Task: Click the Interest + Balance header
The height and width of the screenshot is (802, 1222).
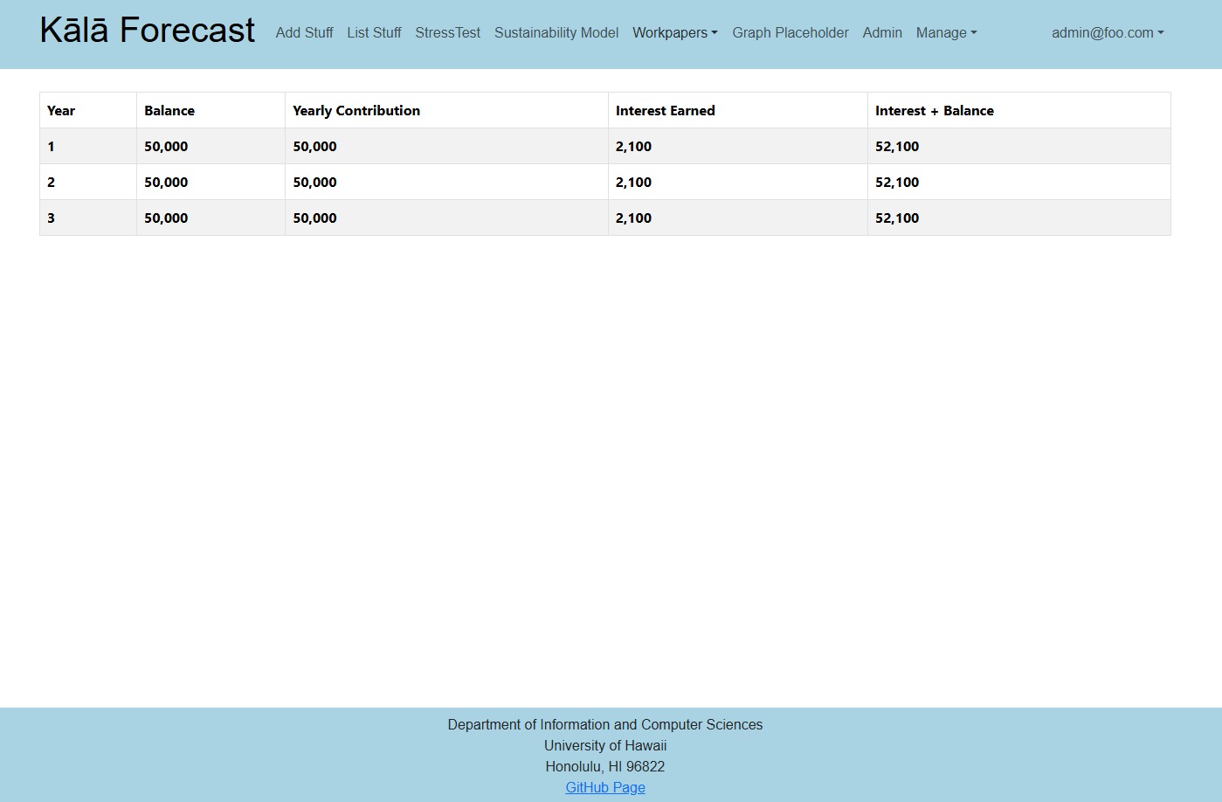Action: point(934,111)
